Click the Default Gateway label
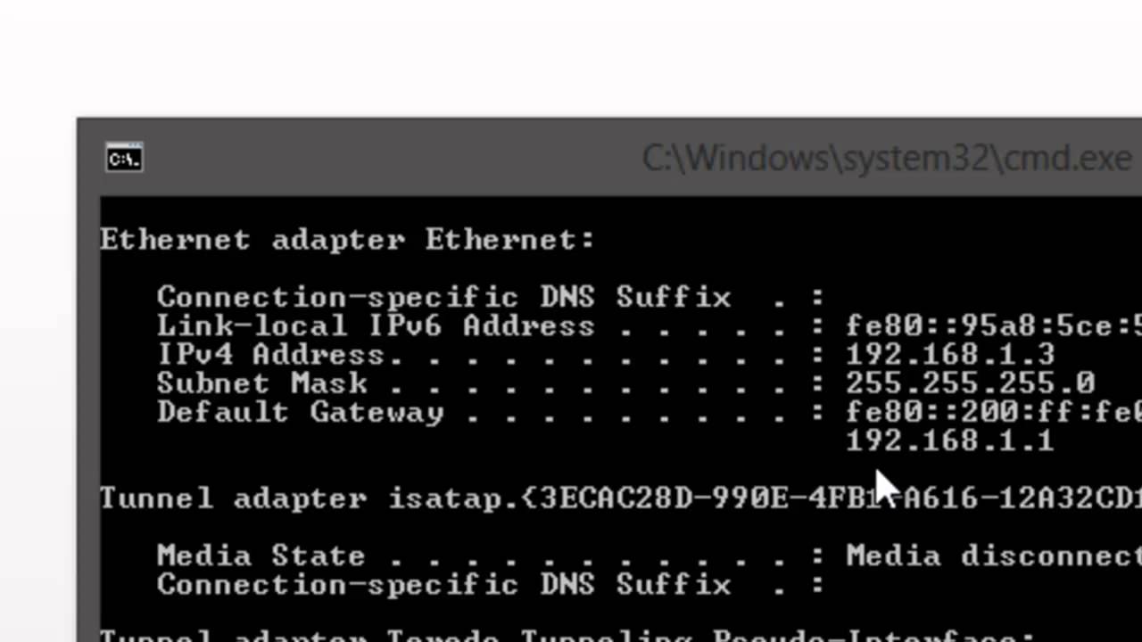This screenshot has height=642, width=1142. coord(299,412)
